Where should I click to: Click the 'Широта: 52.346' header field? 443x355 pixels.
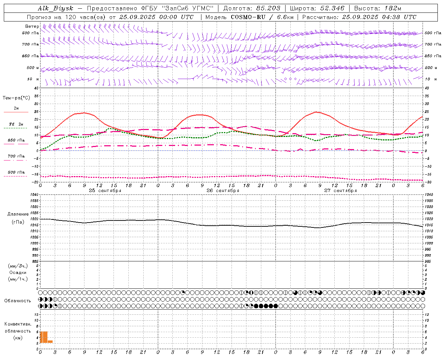(317, 8)
